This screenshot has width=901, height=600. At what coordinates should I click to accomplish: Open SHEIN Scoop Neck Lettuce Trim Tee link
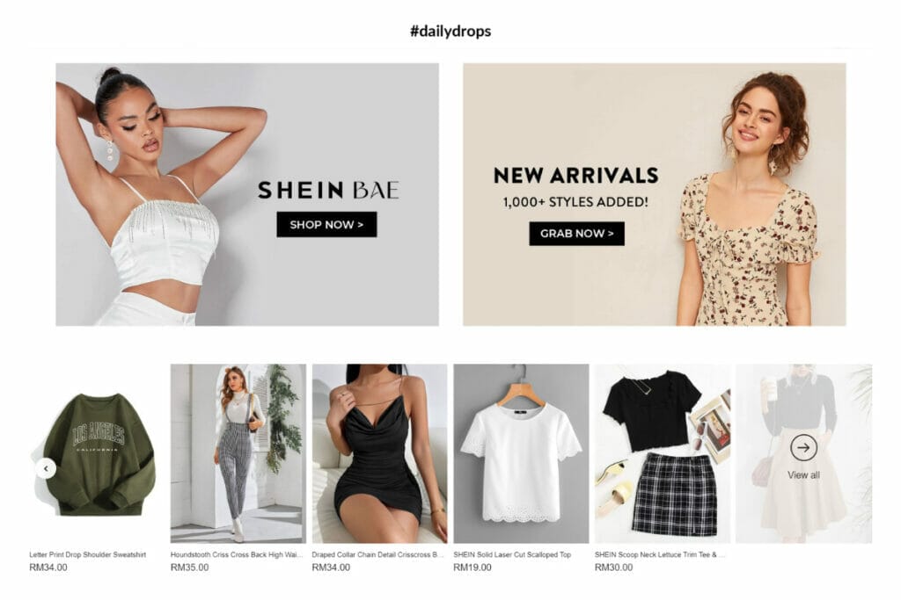(x=660, y=554)
